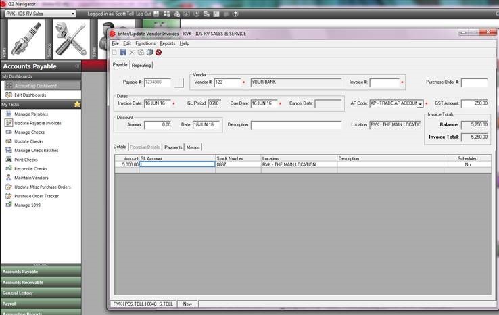Click grid cell 'RVK - THE MAIN LOCATION'
This screenshot has width=499, height=315.
point(299,164)
